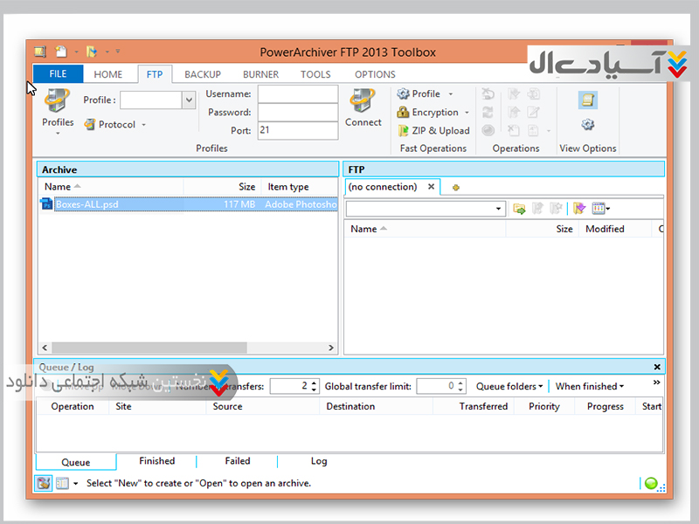Click into the Username field
The width and height of the screenshot is (699, 524).
point(297,94)
